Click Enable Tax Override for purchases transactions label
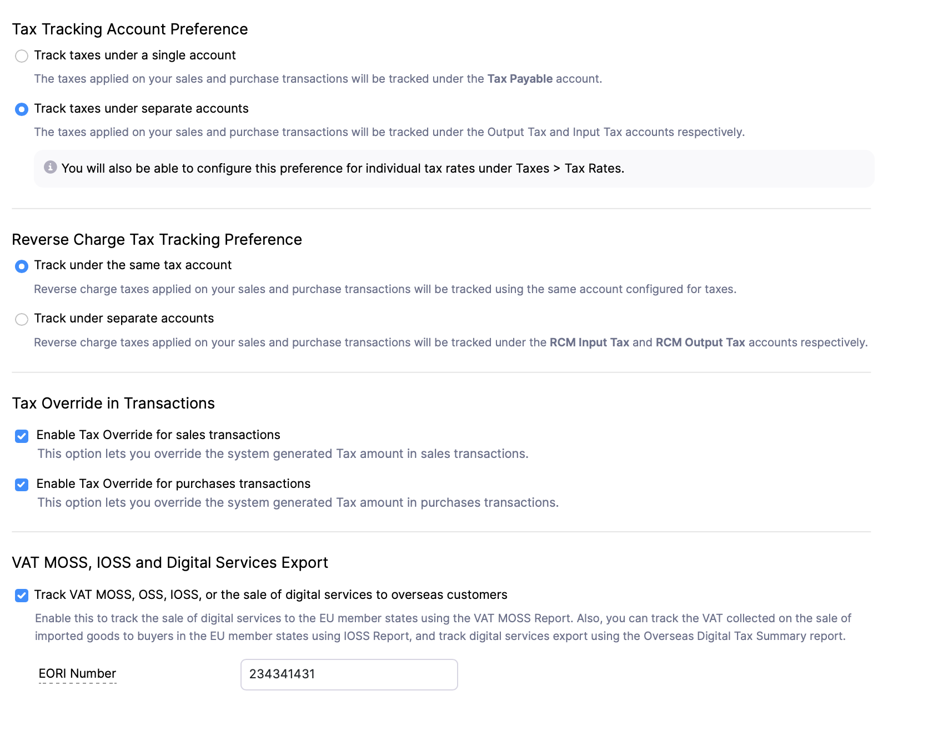The width and height of the screenshot is (933, 736). (x=173, y=484)
